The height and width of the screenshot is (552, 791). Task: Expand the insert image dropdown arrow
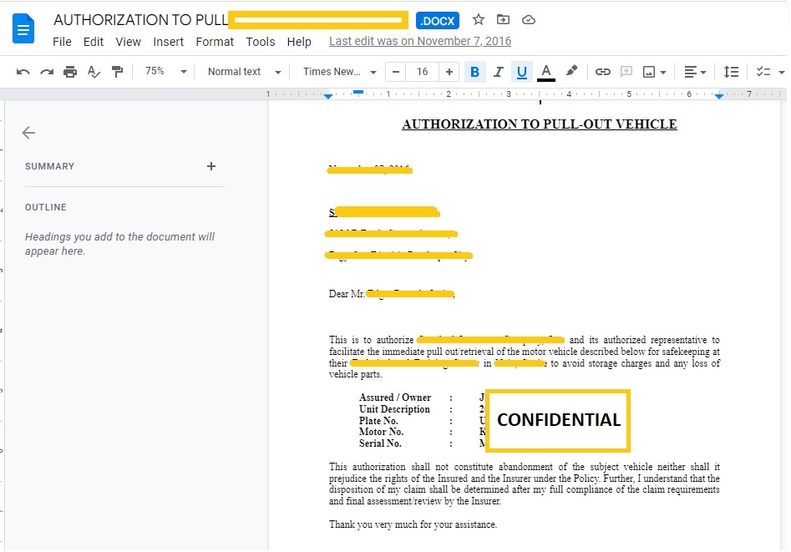663,72
